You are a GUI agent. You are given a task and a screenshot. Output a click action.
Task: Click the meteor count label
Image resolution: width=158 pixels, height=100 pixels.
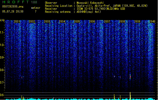click(x=36, y=8)
